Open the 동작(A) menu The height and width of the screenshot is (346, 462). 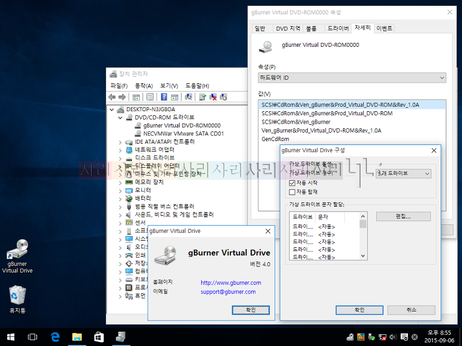(x=144, y=86)
